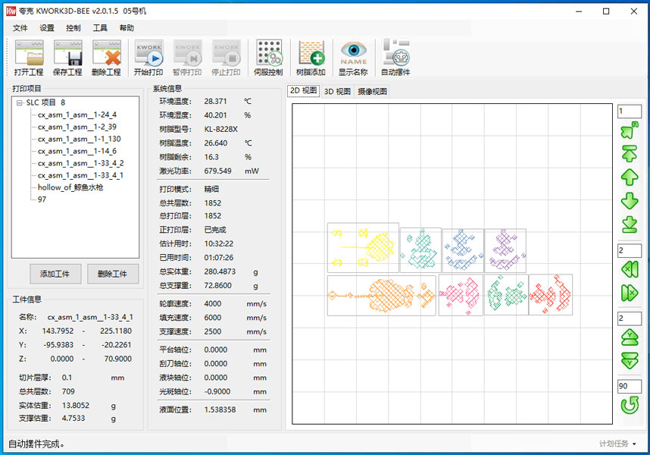Click the green Y-up arrow icon

[630, 337]
